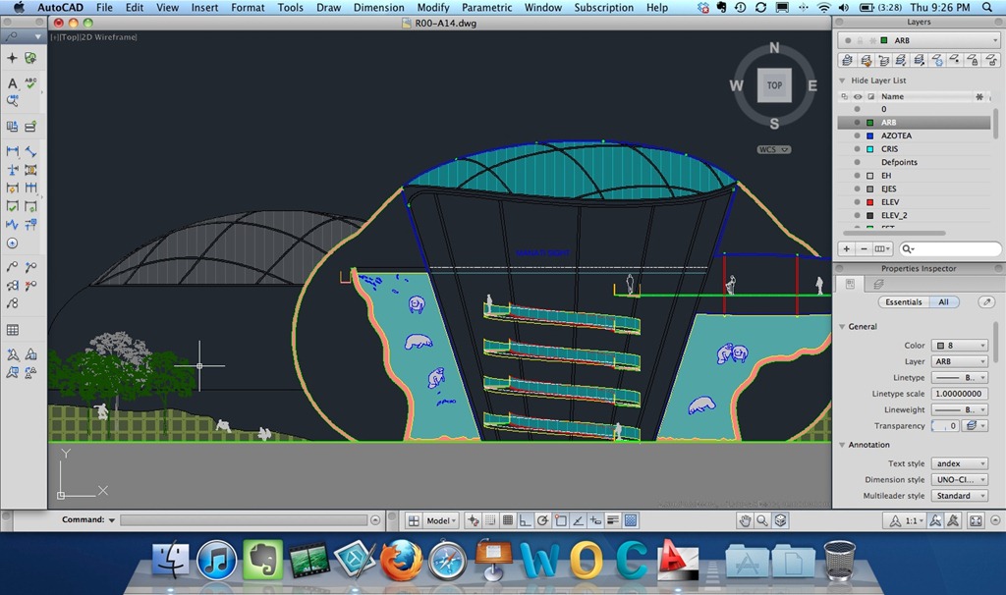Click the TOP face of ViewCube
This screenshot has height=595, width=1006.
pyautogui.click(x=774, y=85)
